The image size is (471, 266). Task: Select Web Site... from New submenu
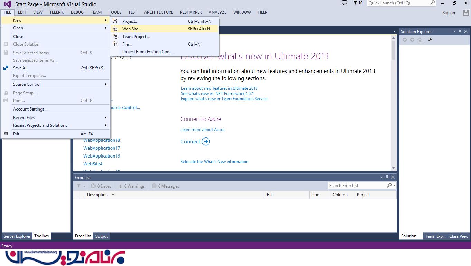click(x=132, y=29)
